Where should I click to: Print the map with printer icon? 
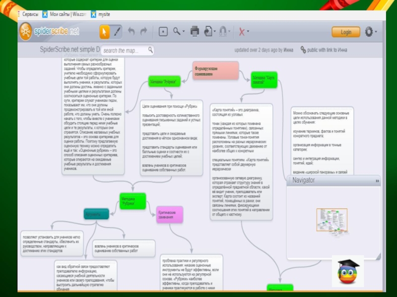point(195,32)
